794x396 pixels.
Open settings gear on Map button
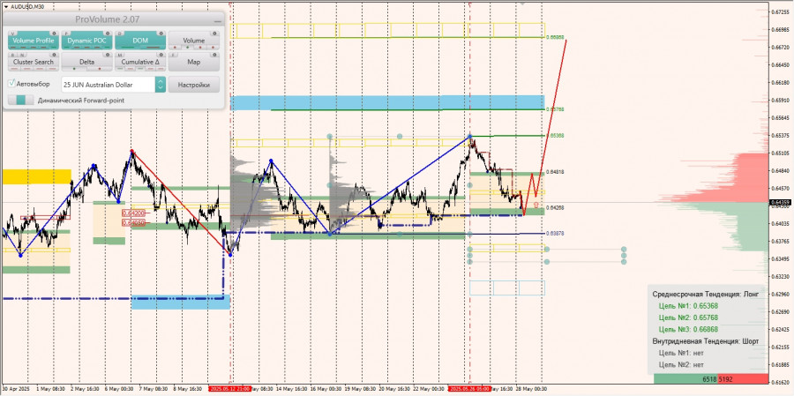point(215,54)
